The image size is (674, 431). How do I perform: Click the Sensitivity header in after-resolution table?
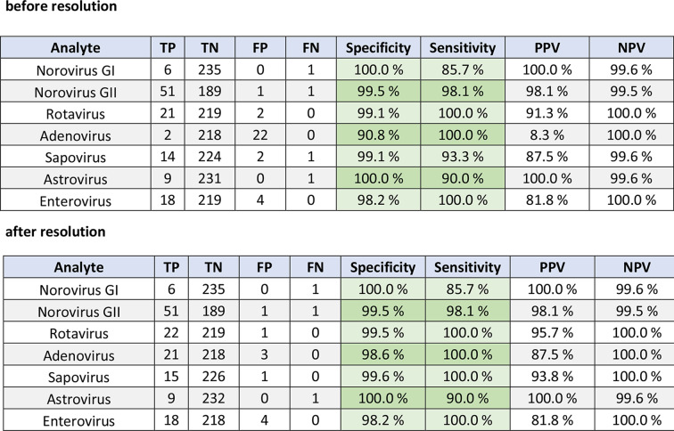click(468, 267)
